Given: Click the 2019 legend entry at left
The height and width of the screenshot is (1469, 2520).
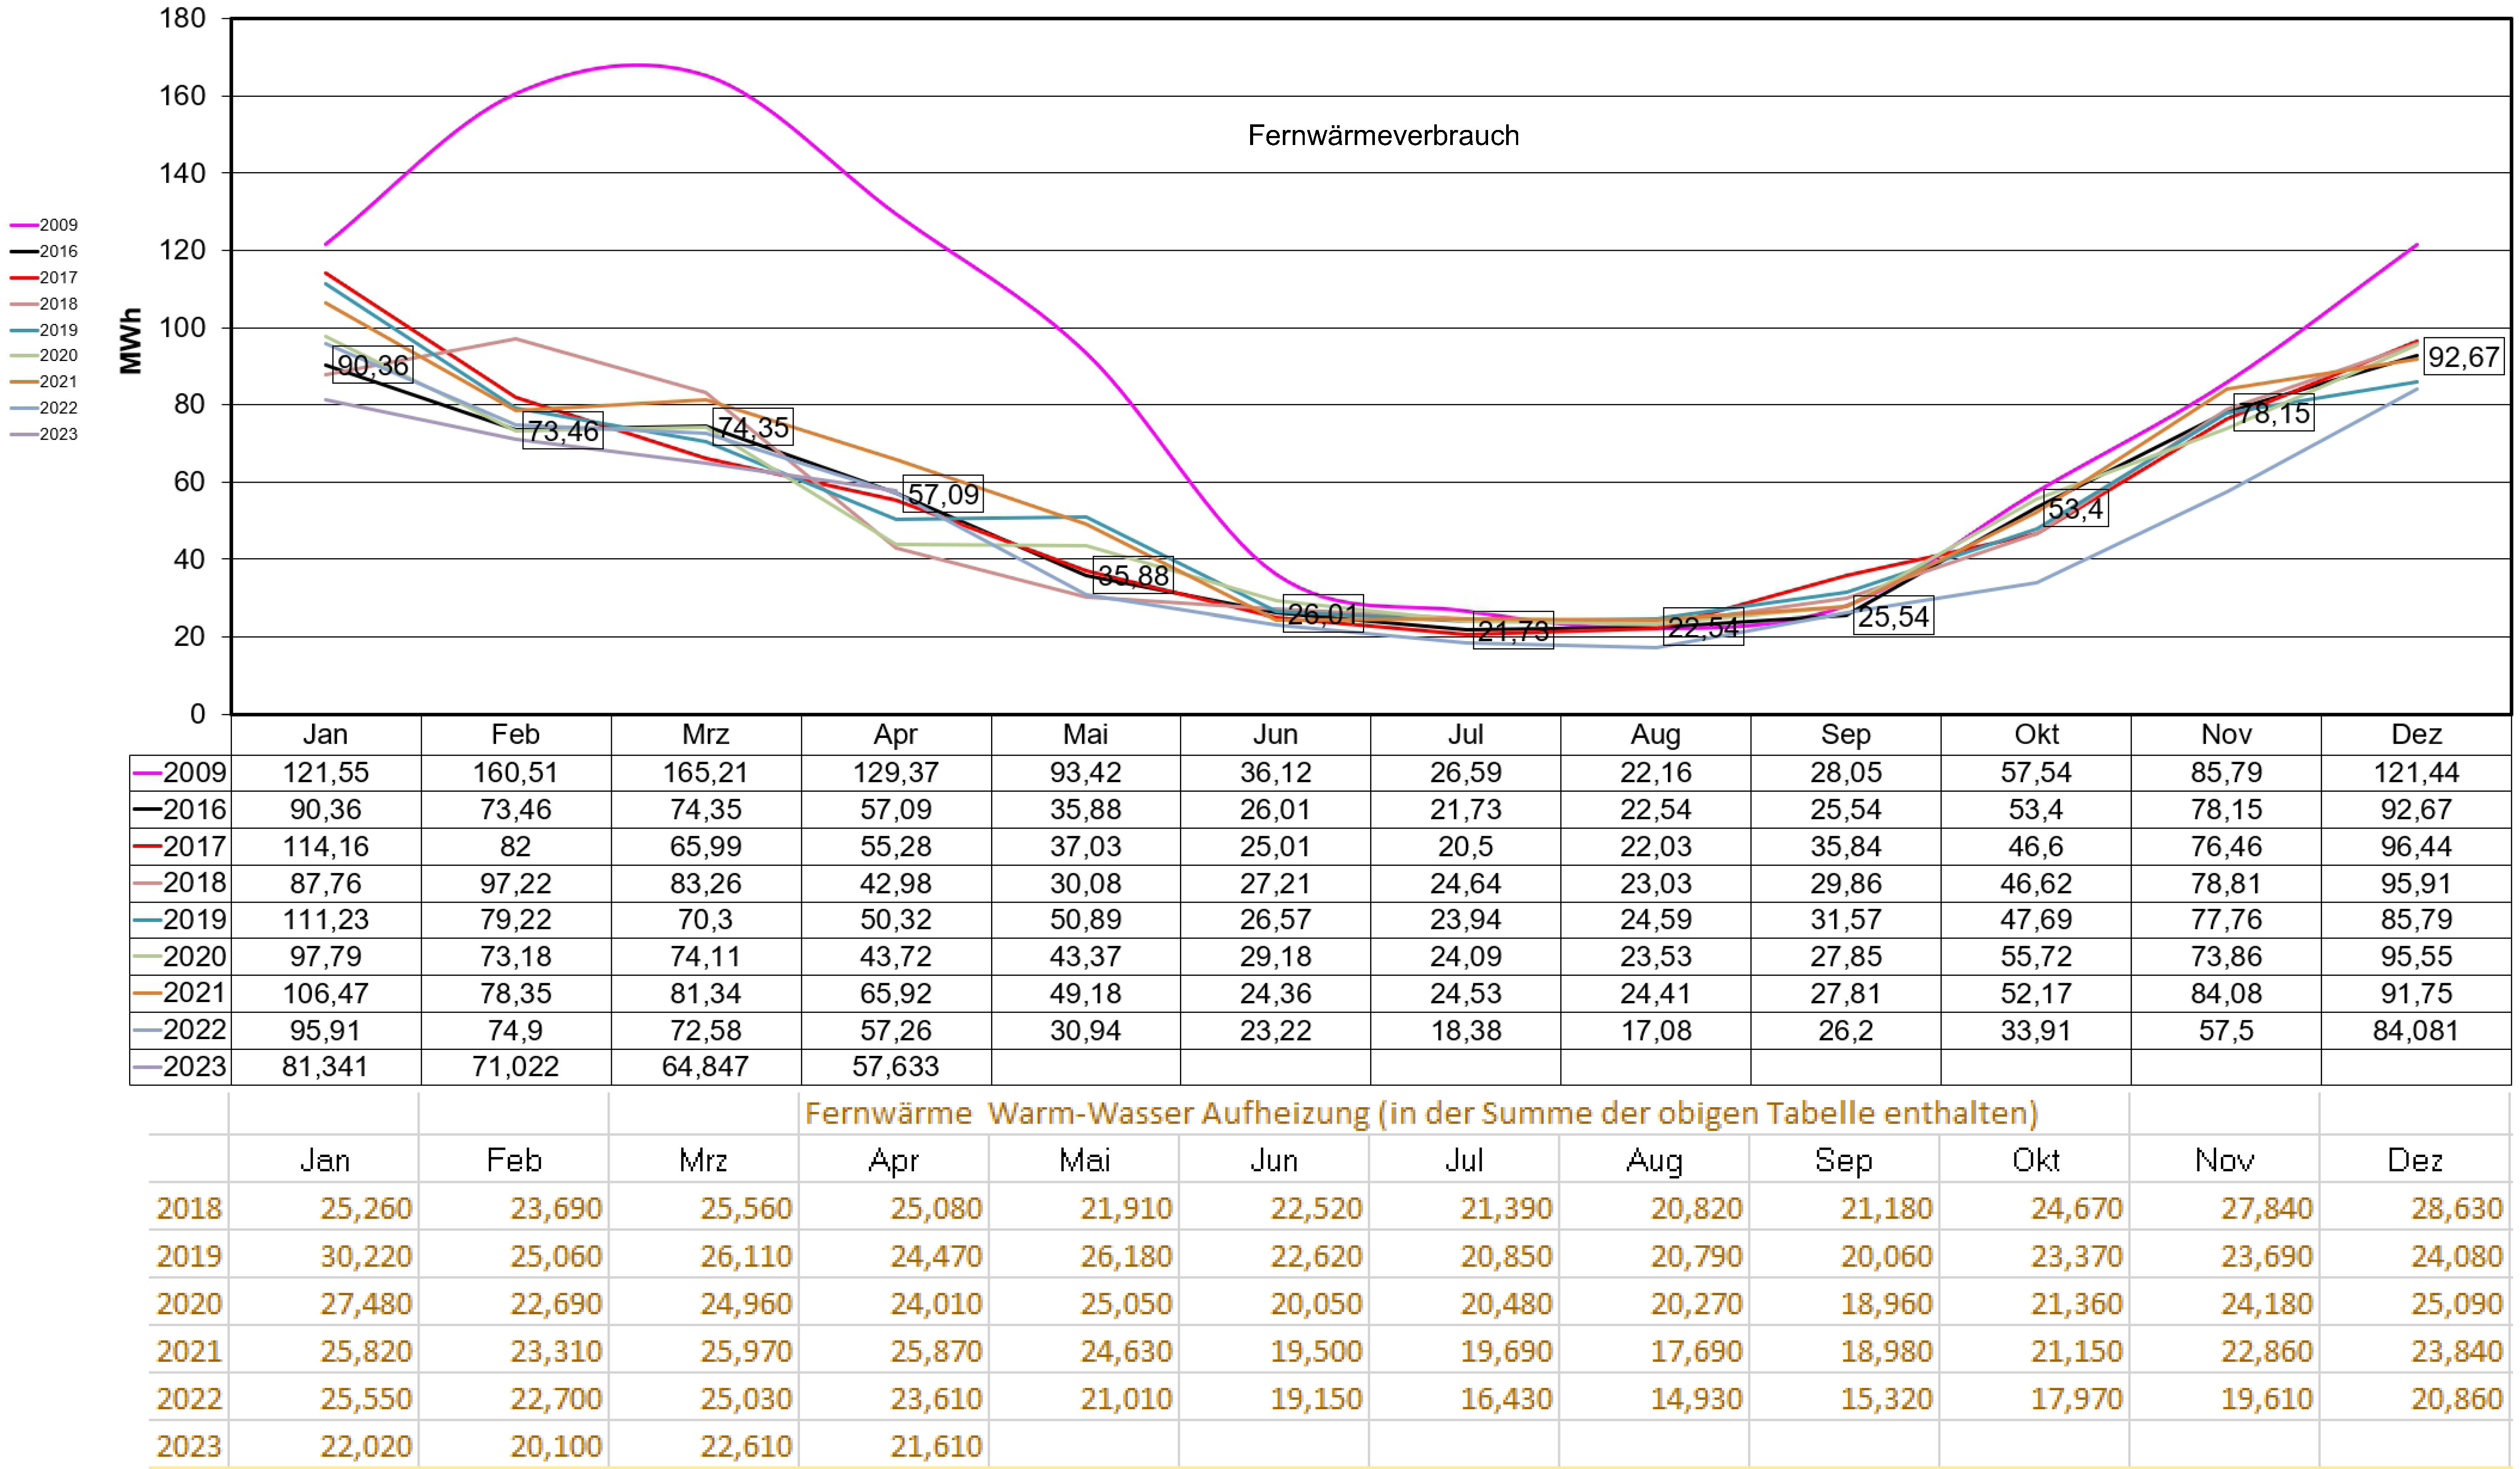Looking at the screenshot, I should 44,330.
